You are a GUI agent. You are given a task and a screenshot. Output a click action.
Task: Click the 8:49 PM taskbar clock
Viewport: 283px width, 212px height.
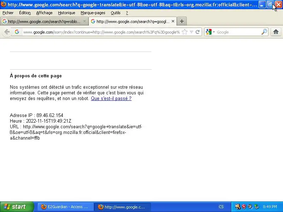(270, 207)
